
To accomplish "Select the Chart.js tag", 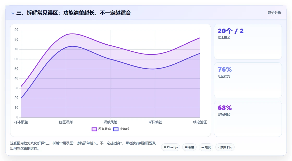I will pos(171,147).
